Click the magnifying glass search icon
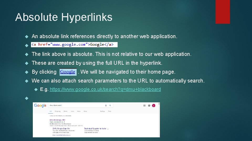The width and height of the screenshot is (252, 141). click(110, 105)
